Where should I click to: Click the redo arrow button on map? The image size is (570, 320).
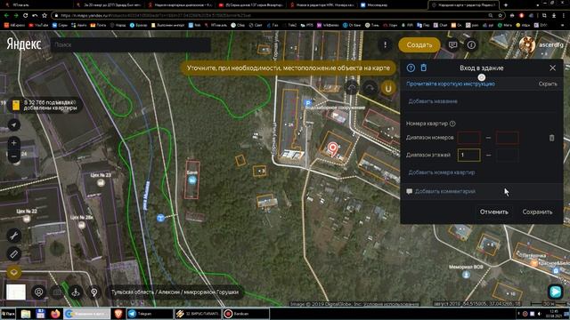(x=370, y=88)
